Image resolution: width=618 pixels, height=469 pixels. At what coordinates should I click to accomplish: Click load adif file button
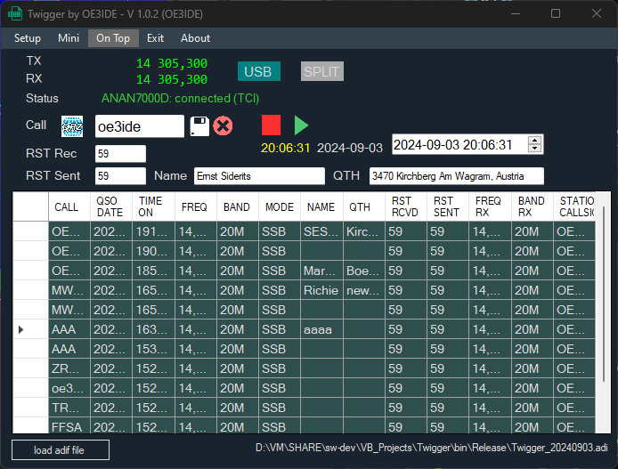61,450
